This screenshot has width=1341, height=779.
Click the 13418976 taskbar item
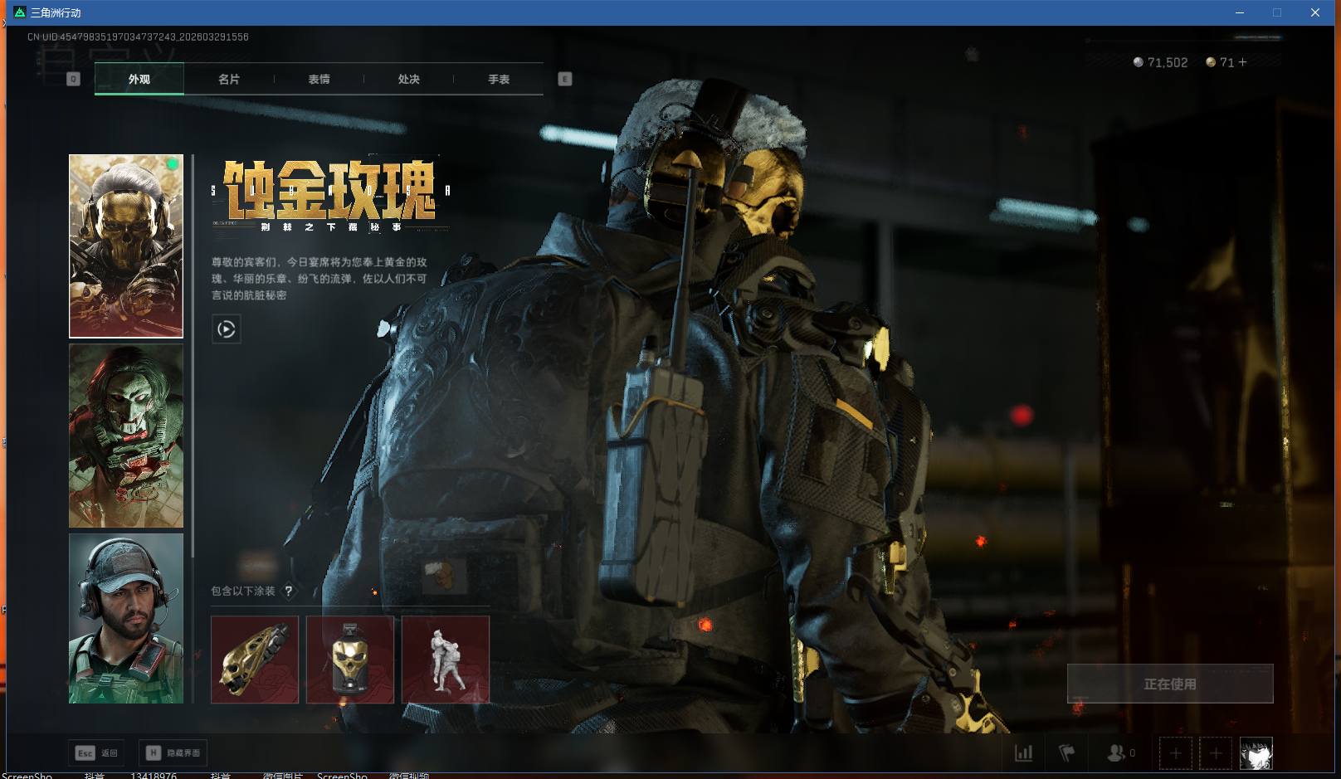(x=154, y=776)
